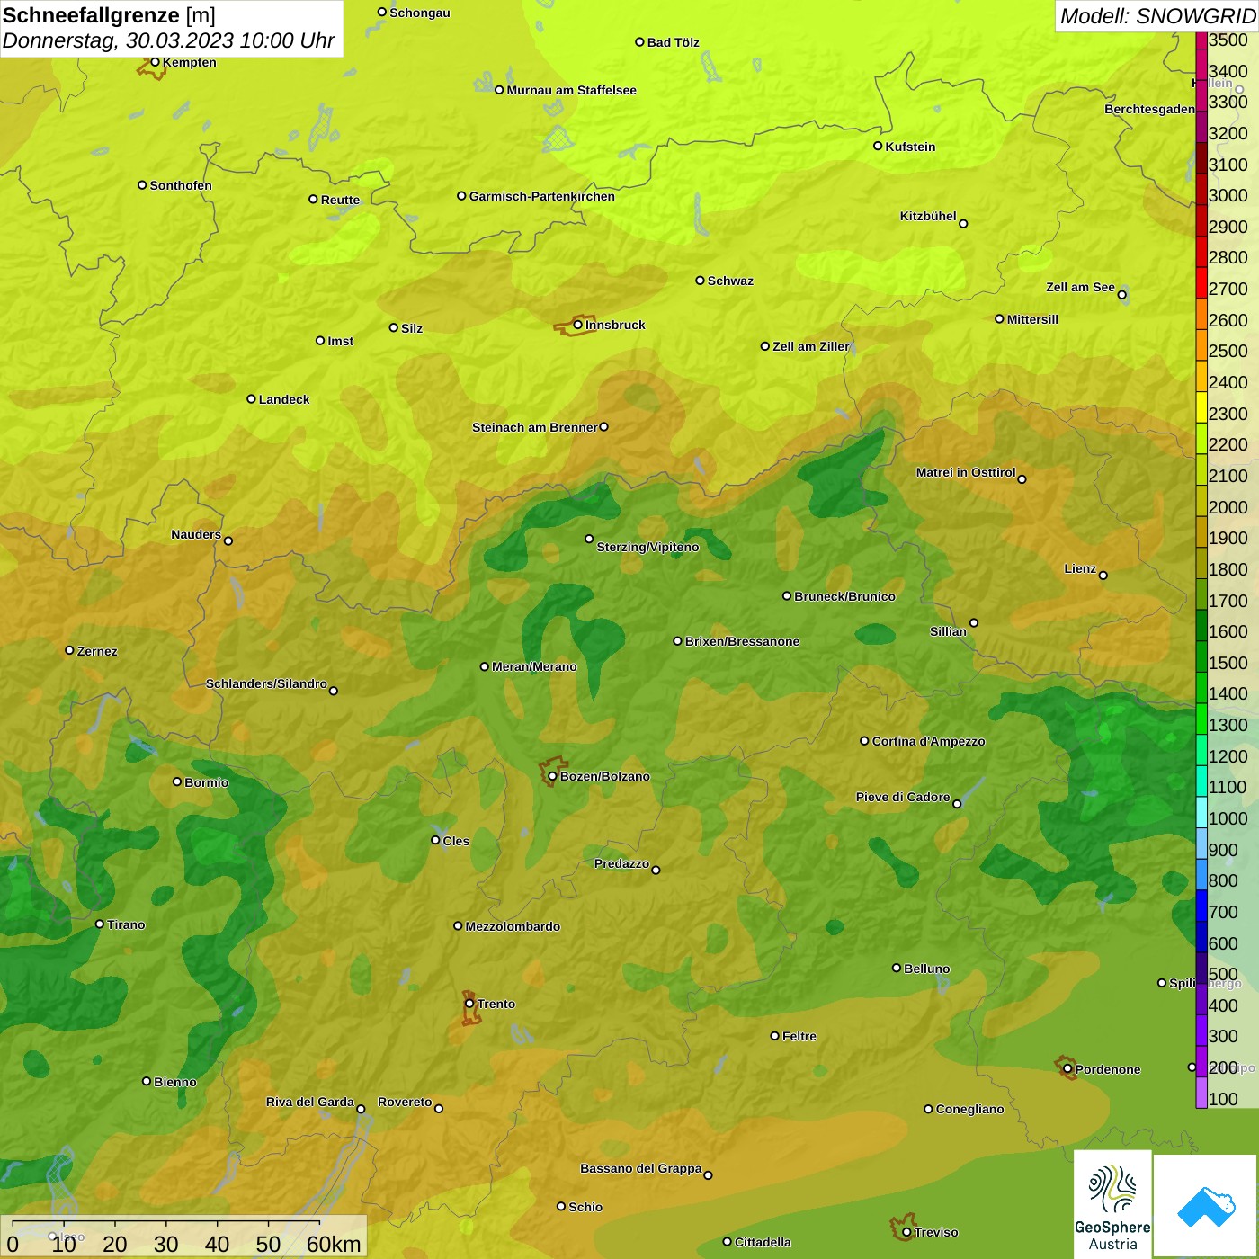Select the Kempten city marker
Screen dimensions: 1259x1259
pos(155,62)
